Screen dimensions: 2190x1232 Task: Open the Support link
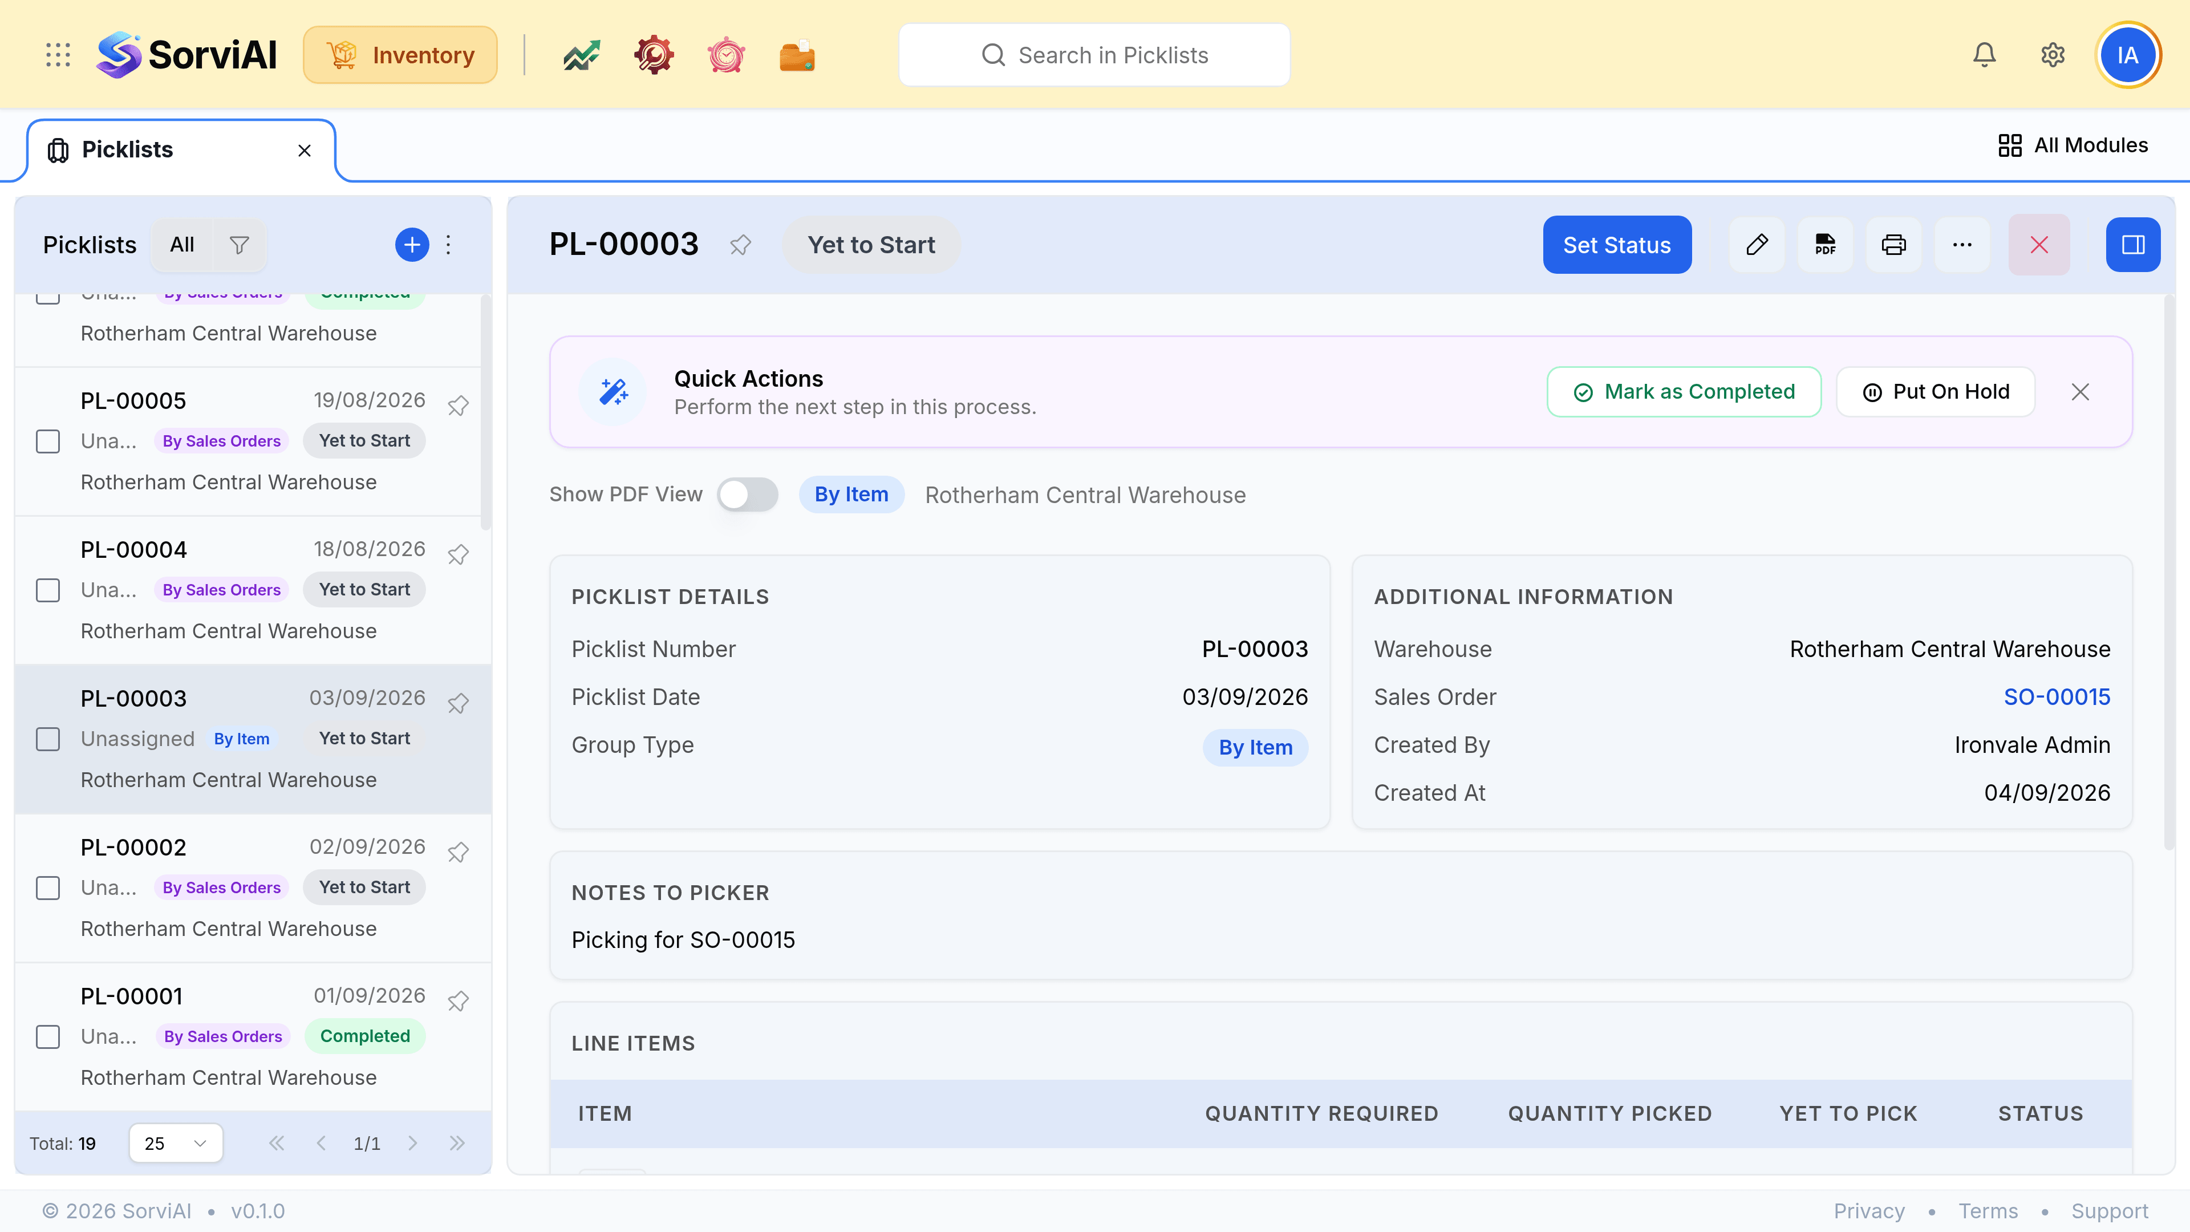2109,1211
